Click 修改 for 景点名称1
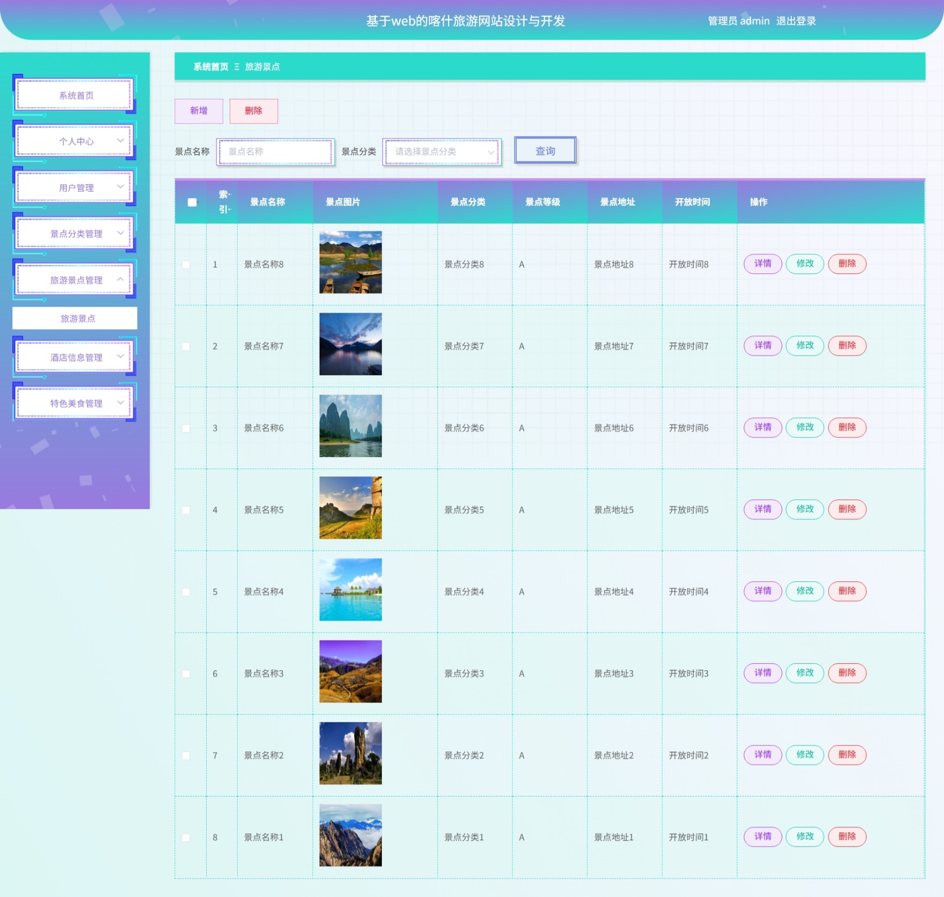Screen dimensions: 944x897 [805, 837]
